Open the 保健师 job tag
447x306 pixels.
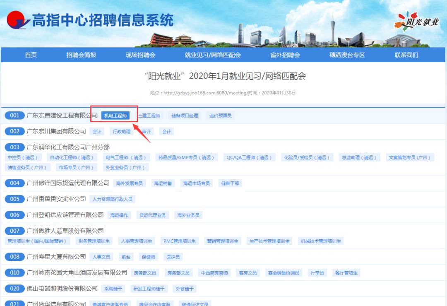pyautogui.click(x=149, y=257)
